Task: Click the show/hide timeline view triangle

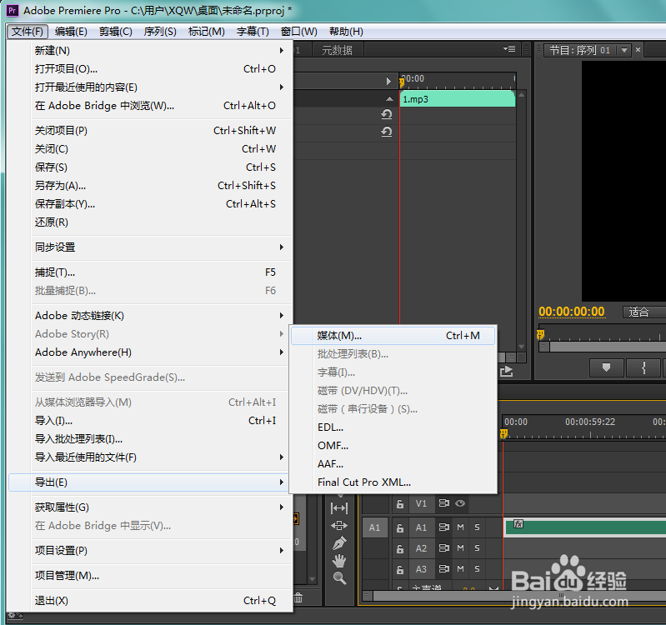Action: (388, 81)
